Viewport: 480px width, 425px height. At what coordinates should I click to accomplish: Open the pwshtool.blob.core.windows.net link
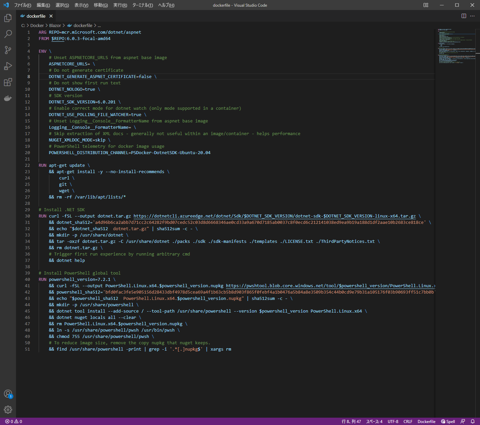point(331,286)
